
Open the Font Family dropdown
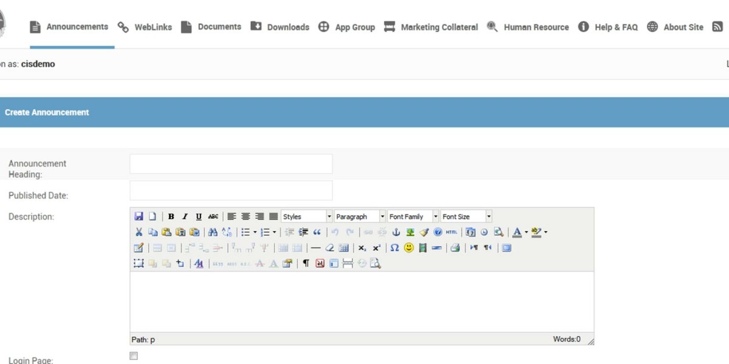click(x=412, y=216)
